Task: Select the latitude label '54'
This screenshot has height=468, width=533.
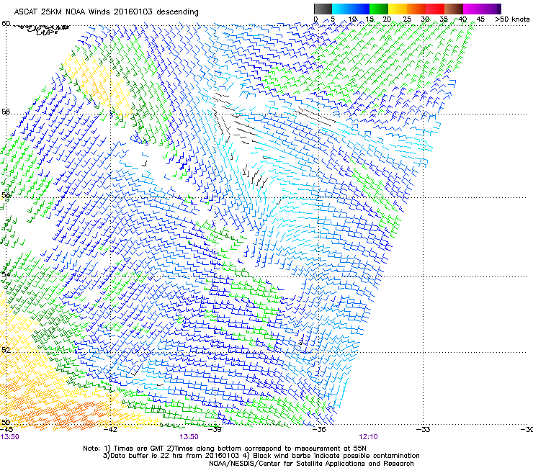Action: (6, 274)
